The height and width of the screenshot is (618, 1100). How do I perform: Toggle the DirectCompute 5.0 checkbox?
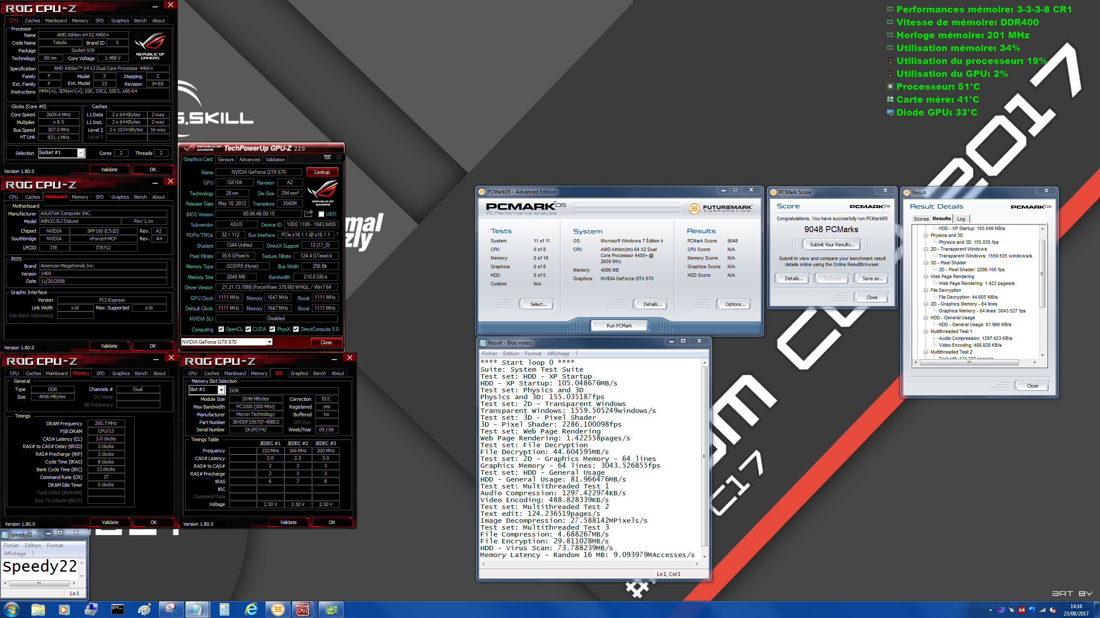click(296, 329)
